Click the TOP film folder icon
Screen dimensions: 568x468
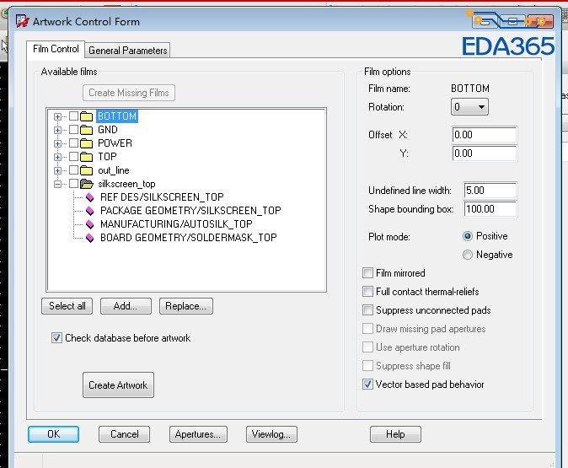(86, 157)
